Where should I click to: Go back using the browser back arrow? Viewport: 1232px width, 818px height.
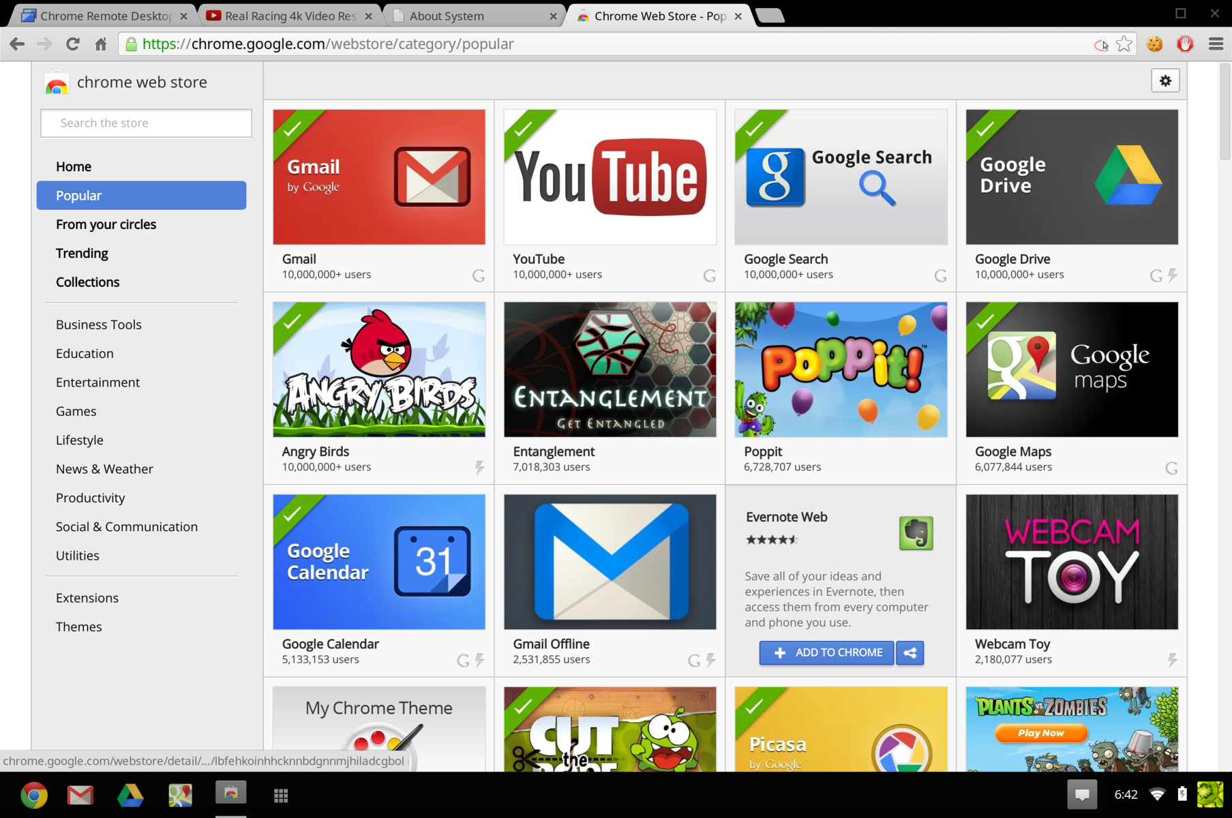(x=17, y=44)
